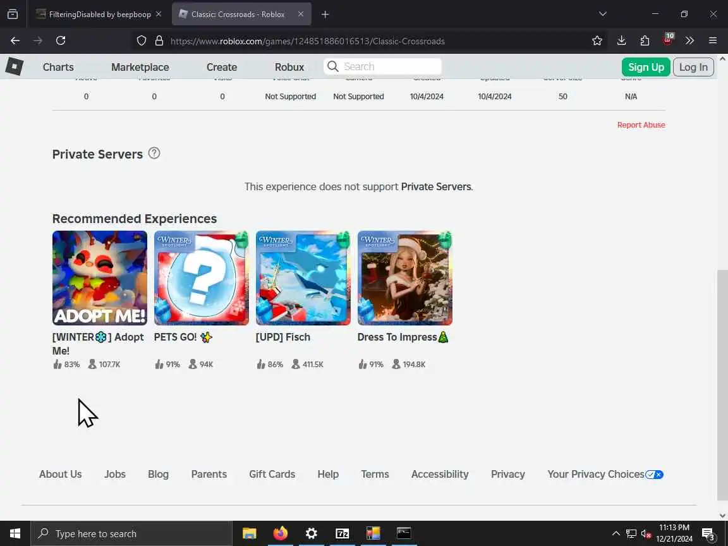
Task: Expand the list all tabs dropdown arrow
Action: (603, 14)
